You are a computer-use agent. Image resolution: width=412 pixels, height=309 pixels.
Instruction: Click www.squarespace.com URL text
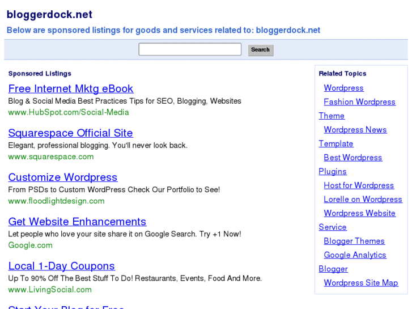51,156
